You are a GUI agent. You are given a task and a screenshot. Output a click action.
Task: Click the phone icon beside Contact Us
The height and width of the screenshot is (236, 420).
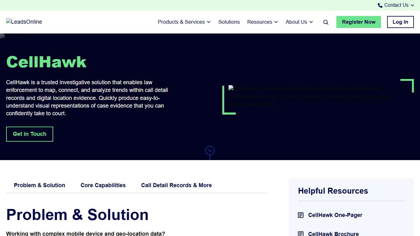click(380, 5)
